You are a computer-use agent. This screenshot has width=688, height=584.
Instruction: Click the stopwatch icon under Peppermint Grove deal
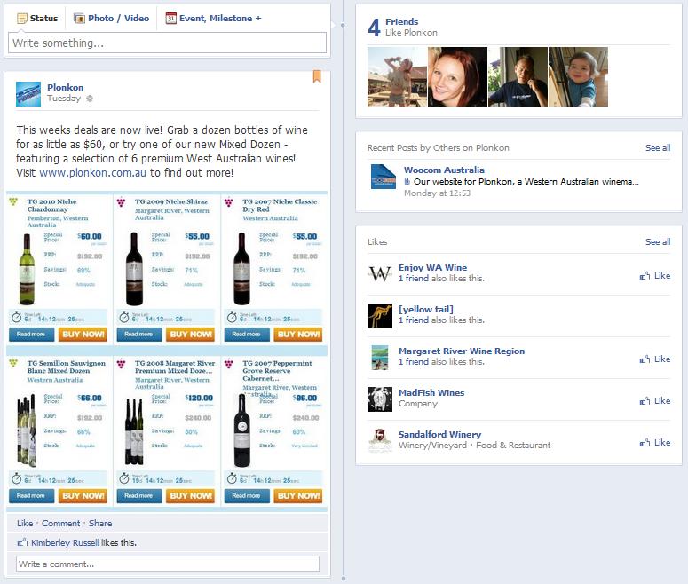click(232, 478)
